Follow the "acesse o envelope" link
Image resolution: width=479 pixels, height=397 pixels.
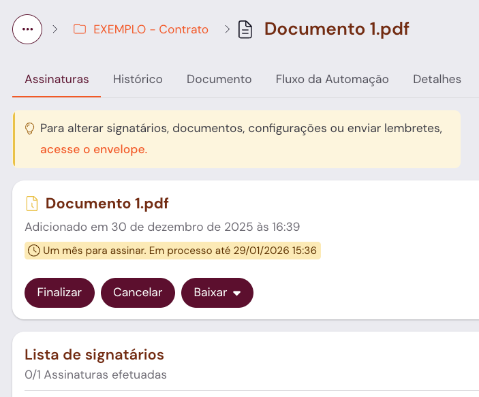click(x=93, y=149)
